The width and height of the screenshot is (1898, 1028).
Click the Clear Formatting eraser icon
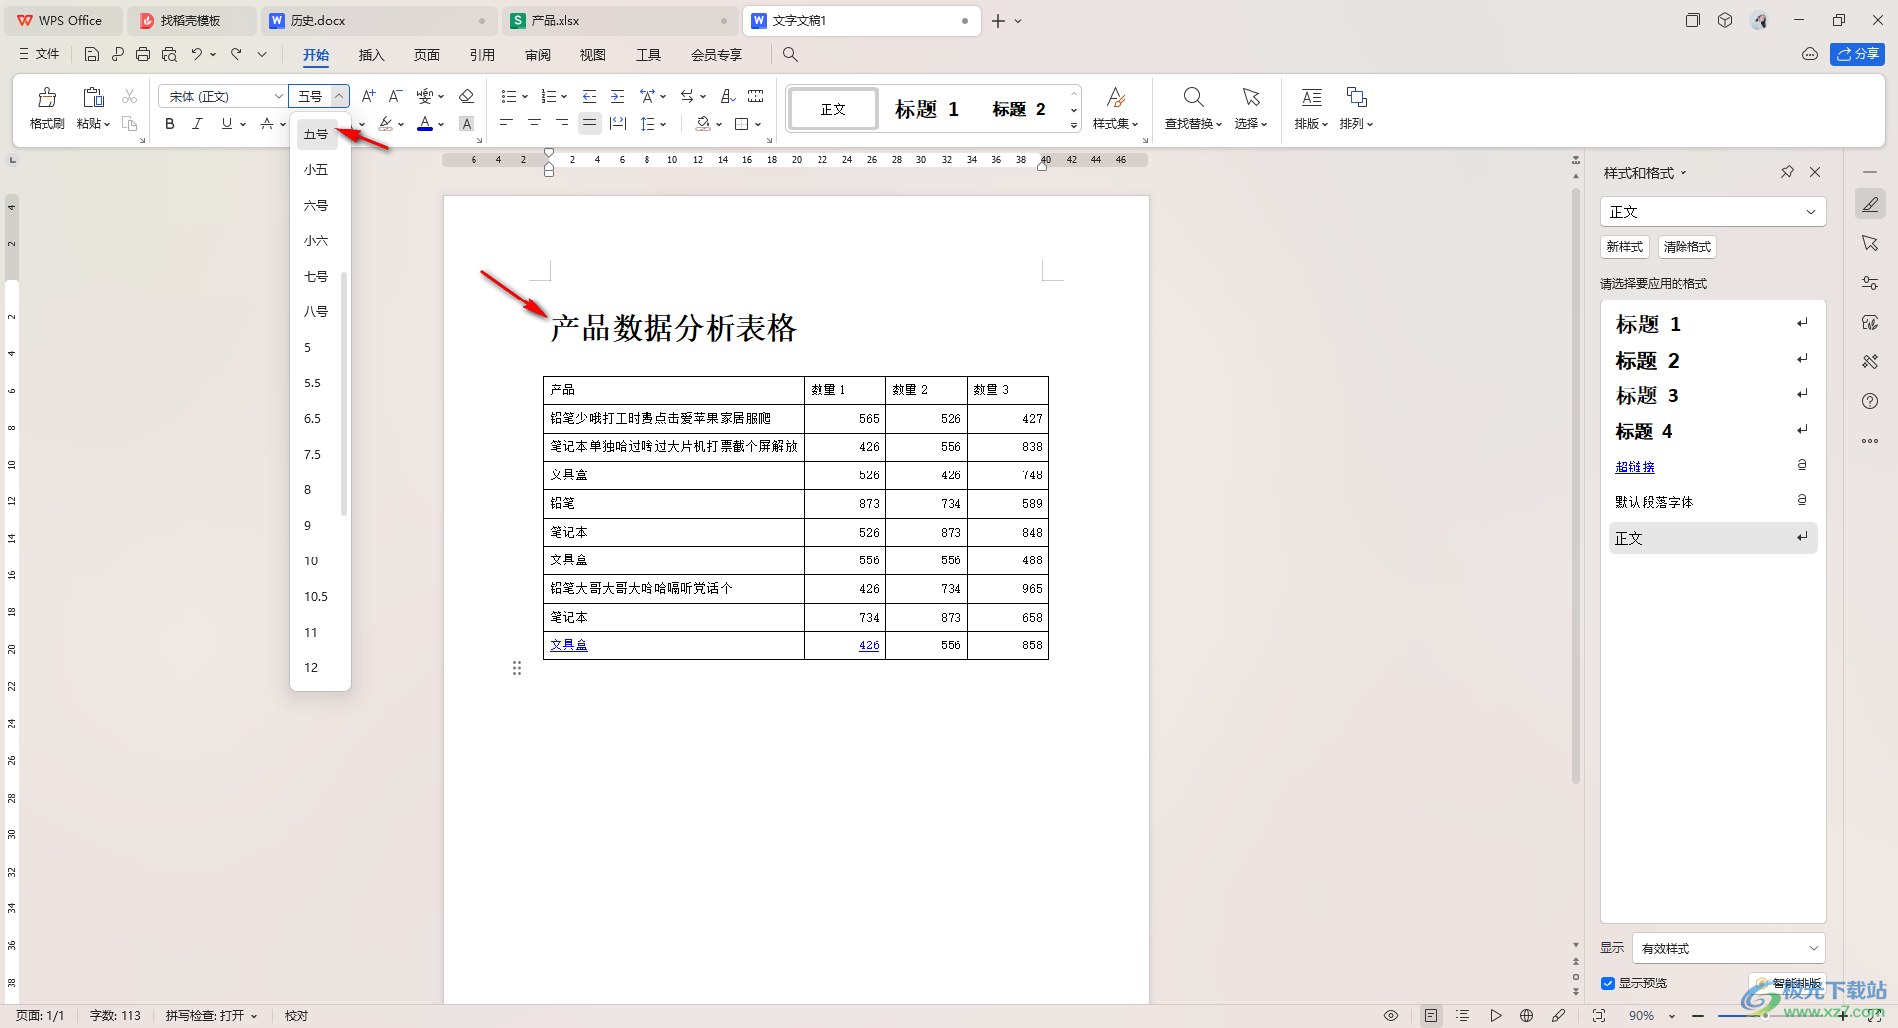click(x=467, y=96)
